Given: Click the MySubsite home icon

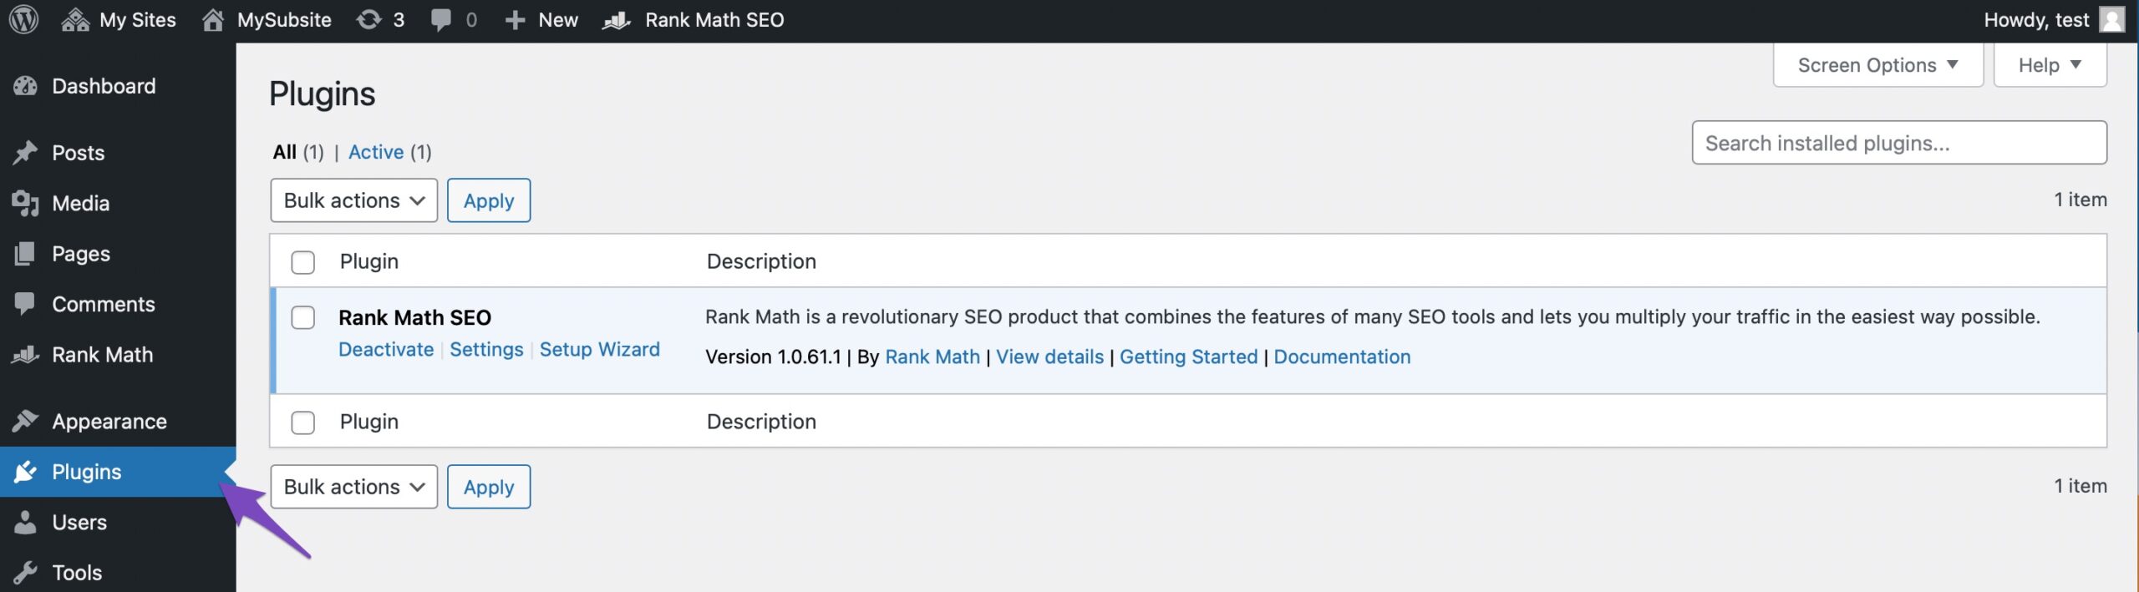Looking at the screenshot, I should tap(213, 19).
